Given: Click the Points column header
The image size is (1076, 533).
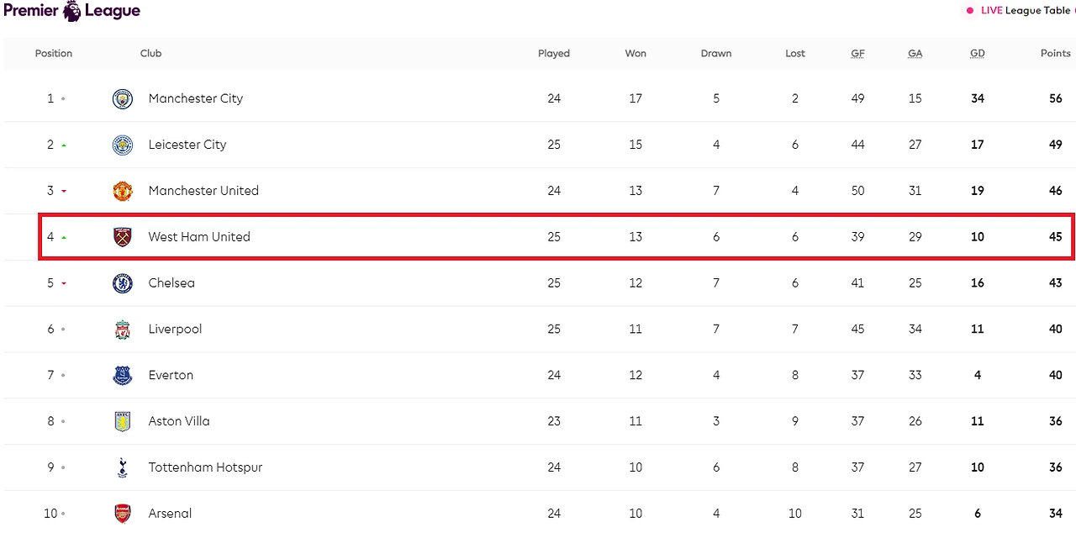Looking at the screenshot, I should point(1055,53).
